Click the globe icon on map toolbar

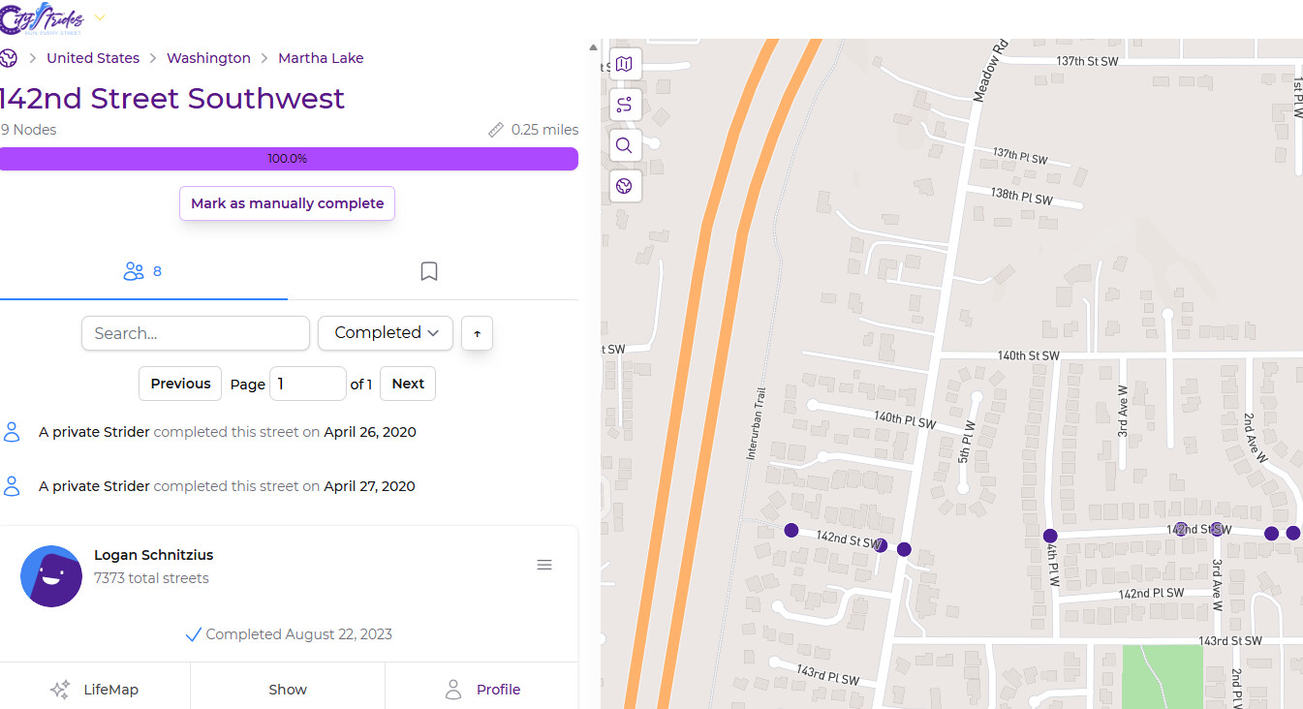624,186
